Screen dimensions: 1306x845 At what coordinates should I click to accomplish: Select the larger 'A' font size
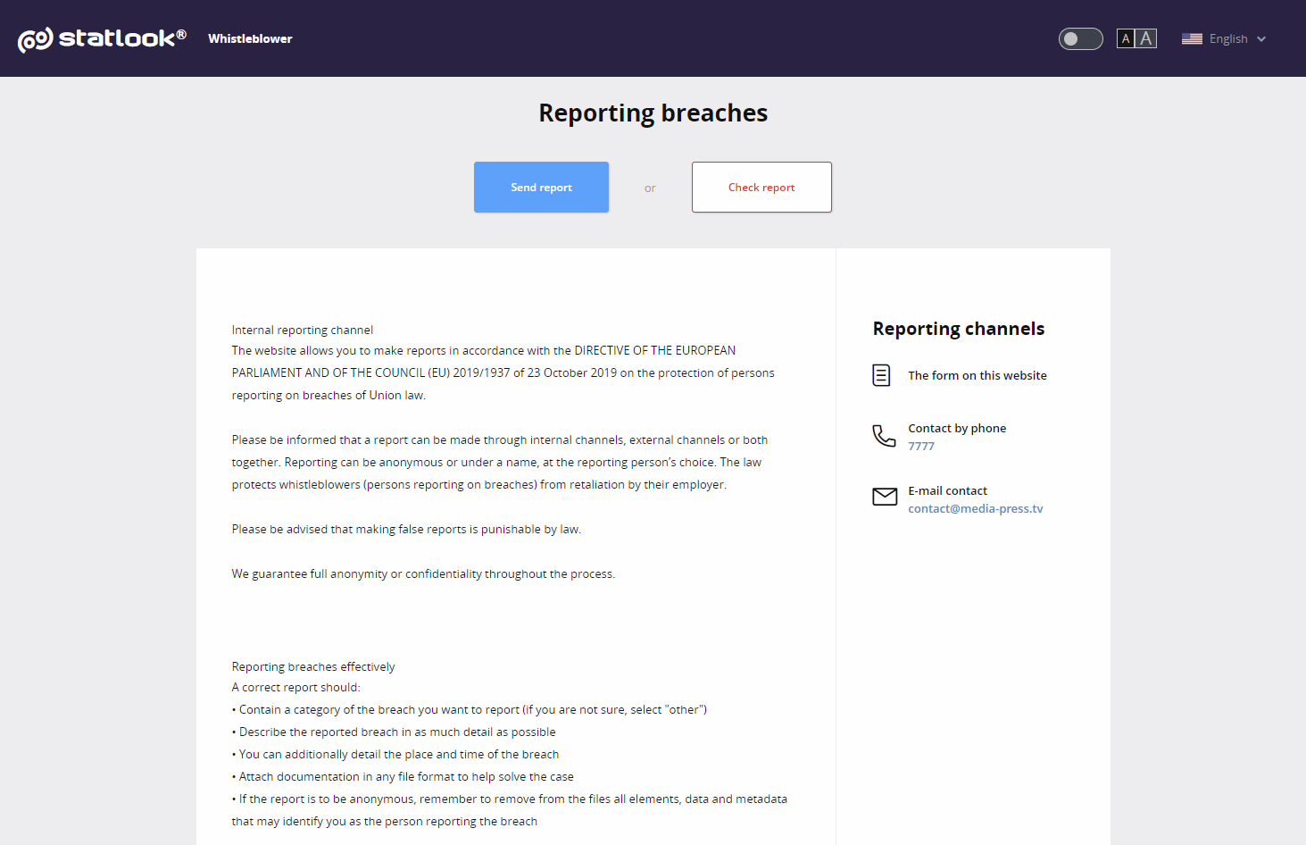1146,38
